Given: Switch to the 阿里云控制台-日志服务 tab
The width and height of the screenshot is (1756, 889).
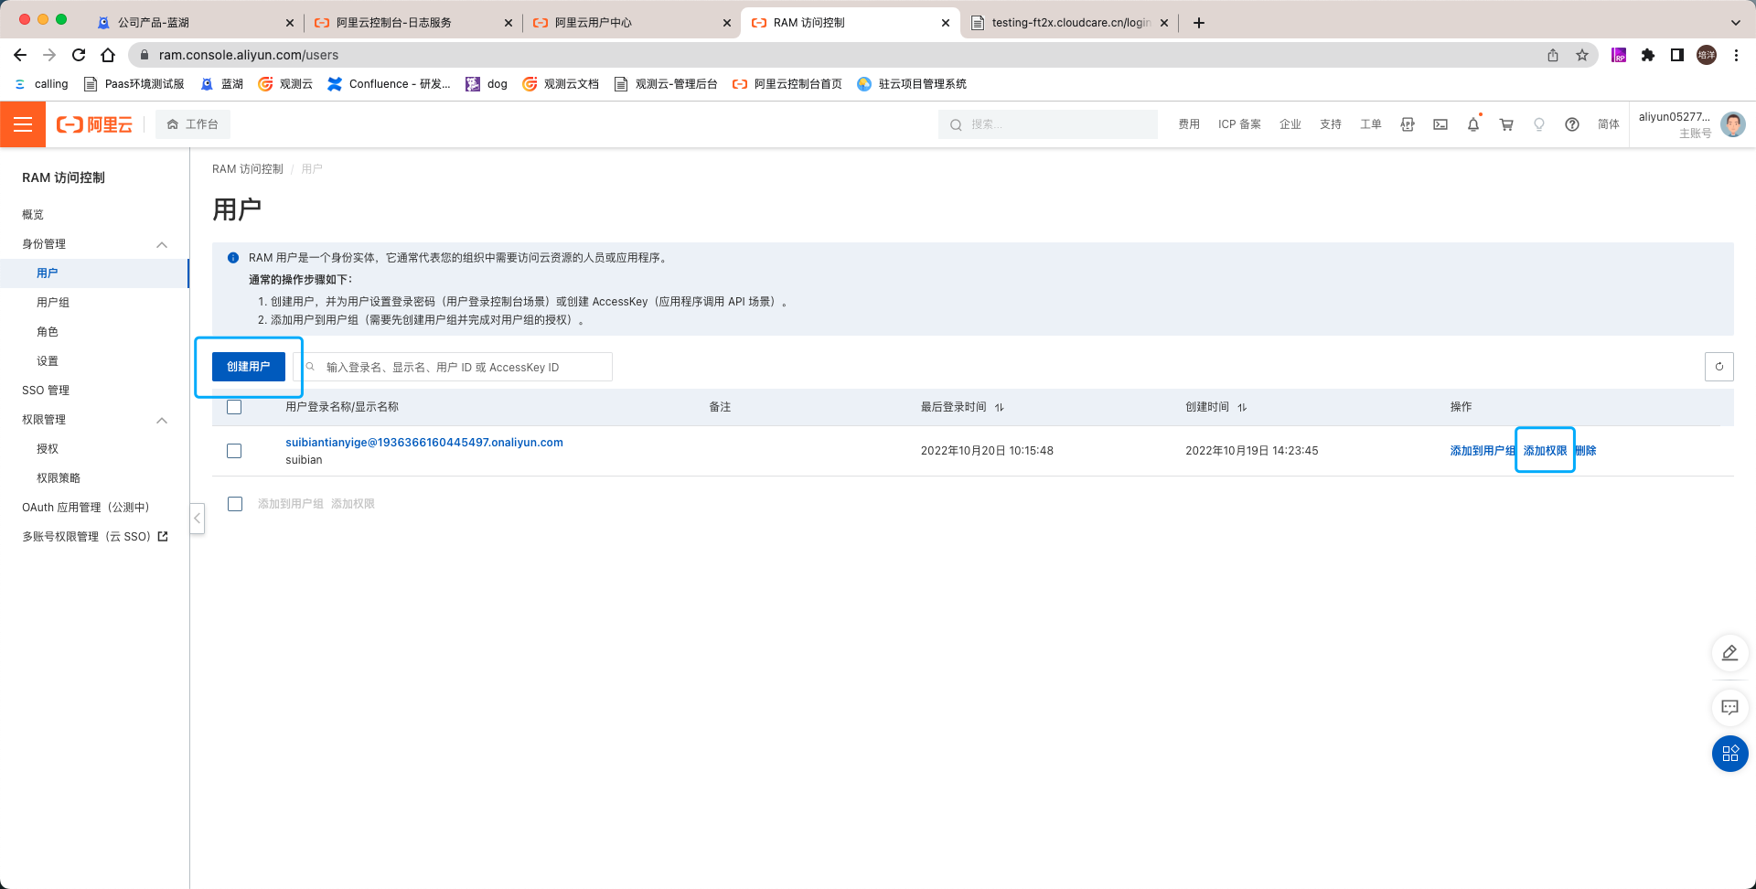Looking at the screenshot, I should (x=412, y=23).
